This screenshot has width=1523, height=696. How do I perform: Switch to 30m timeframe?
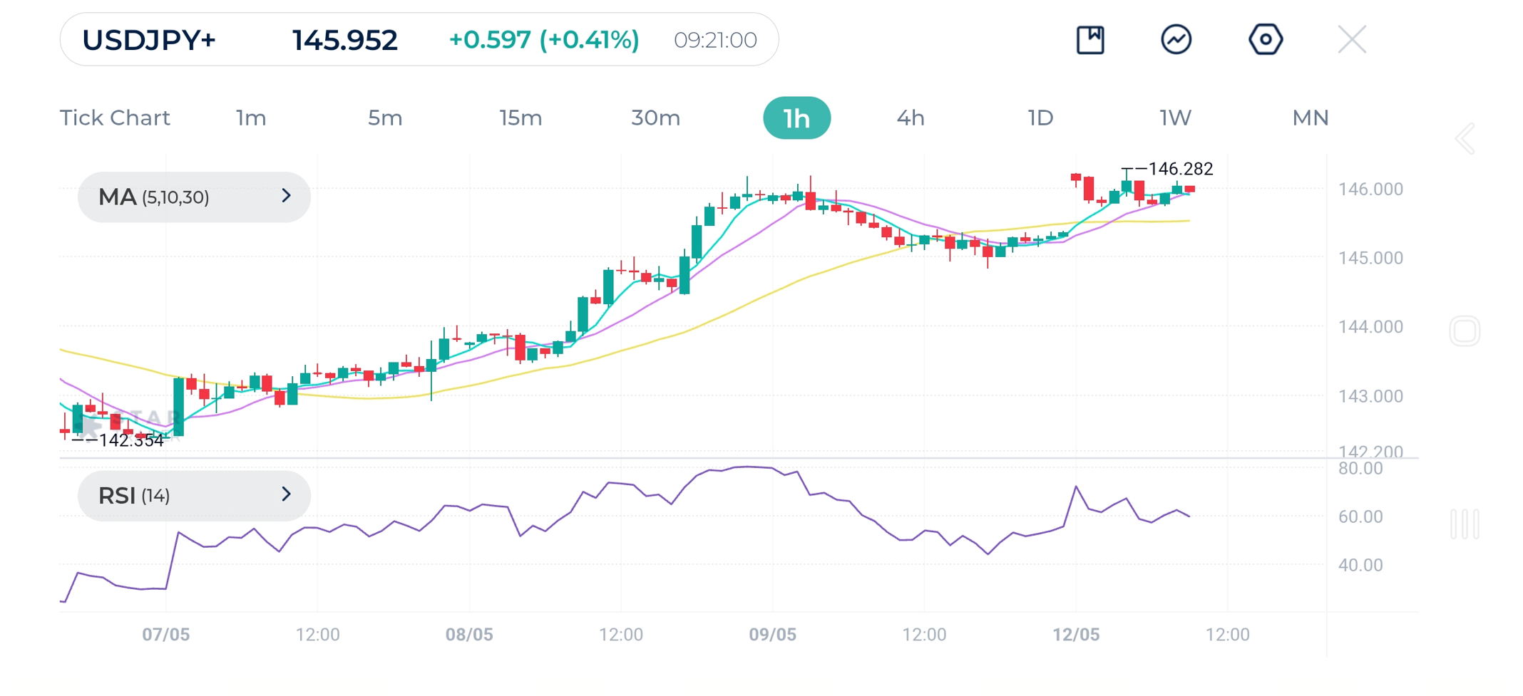(655, 118)
